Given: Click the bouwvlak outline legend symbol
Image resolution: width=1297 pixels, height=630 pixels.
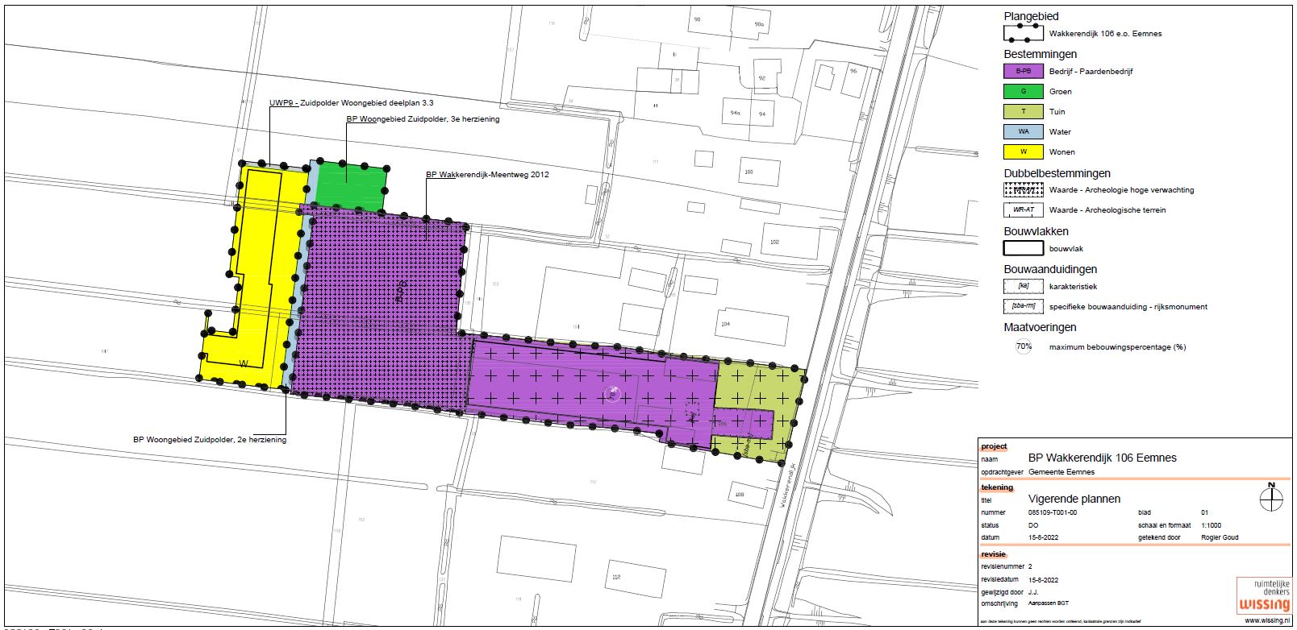Looking at the screenshot, I should pos(1023,248).
